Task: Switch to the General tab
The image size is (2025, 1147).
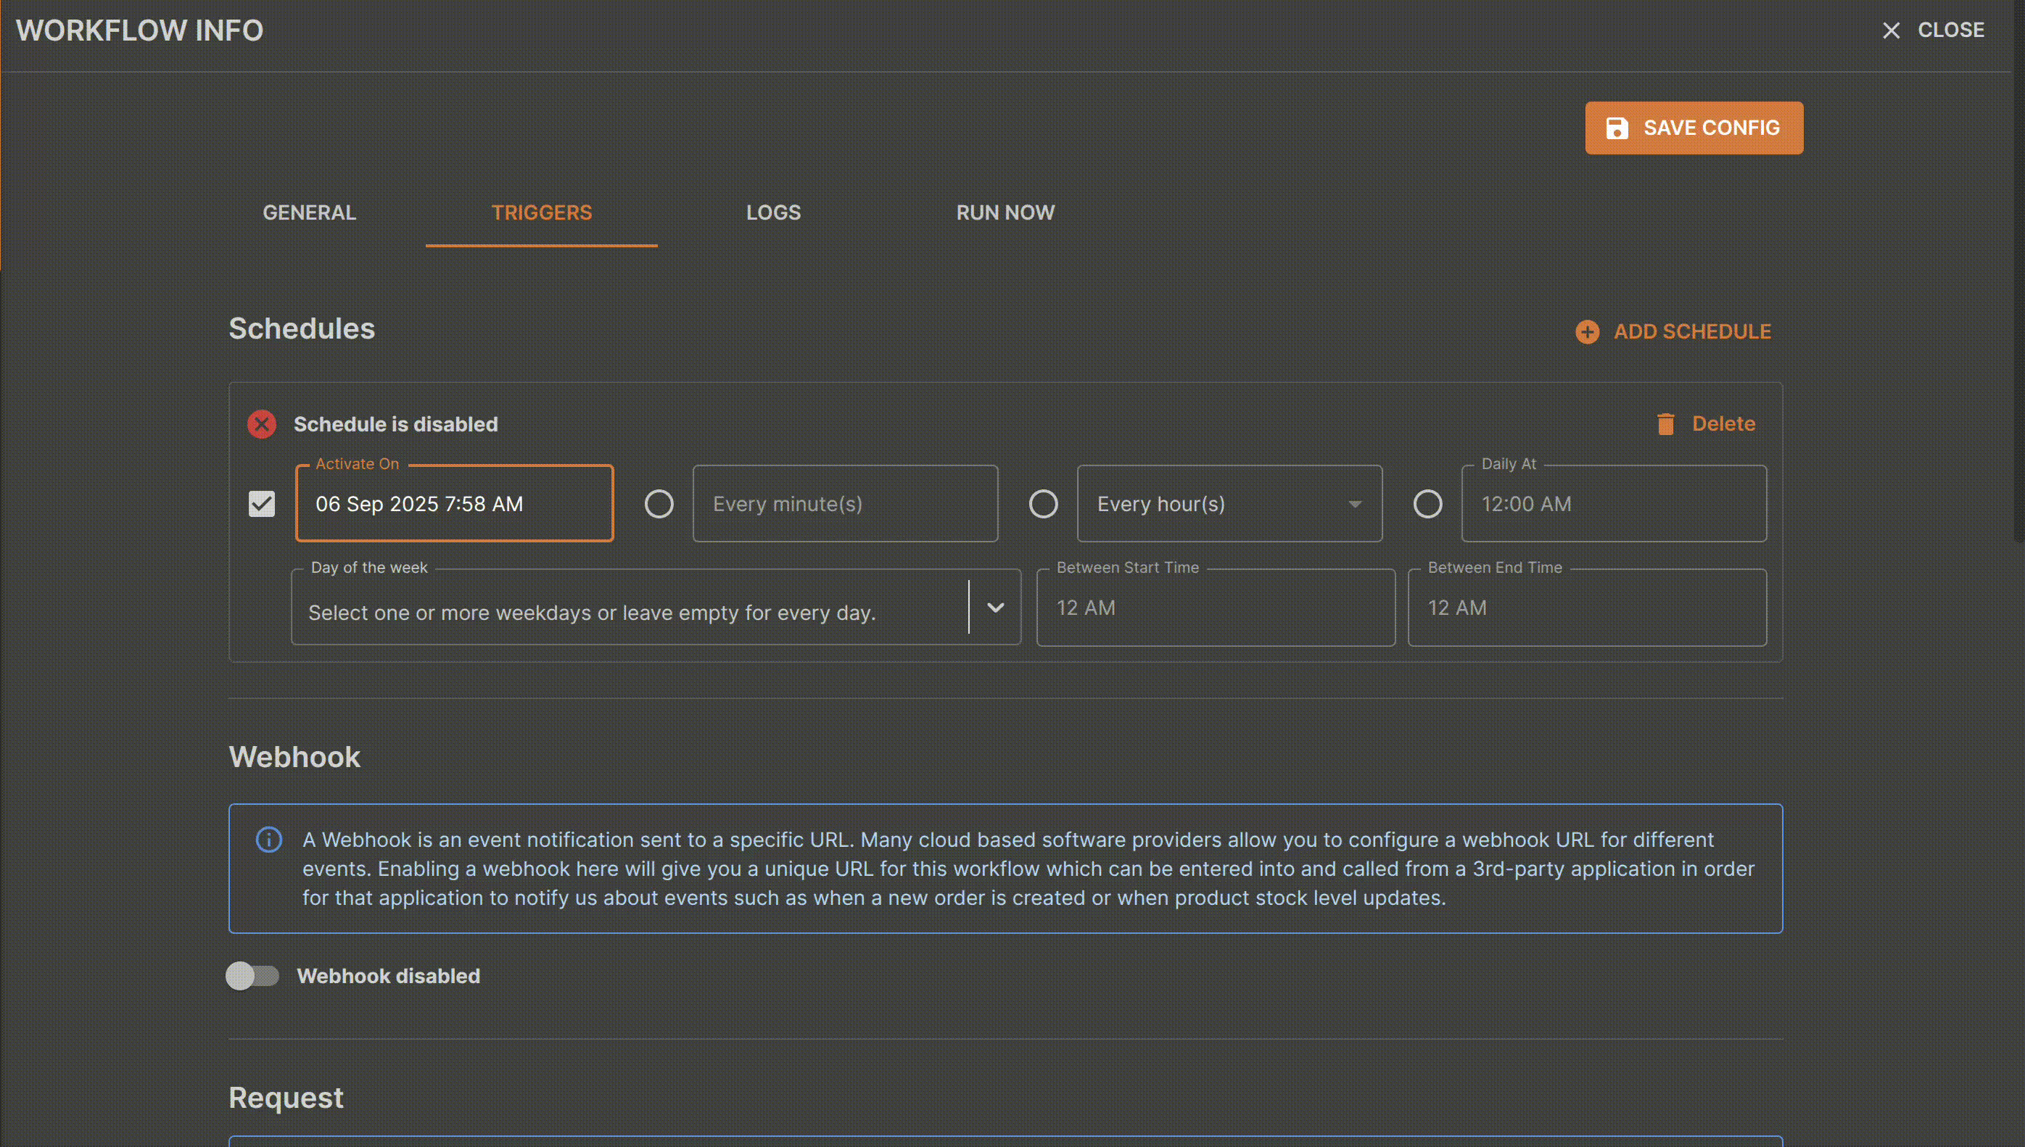Action: click(309, 212)
